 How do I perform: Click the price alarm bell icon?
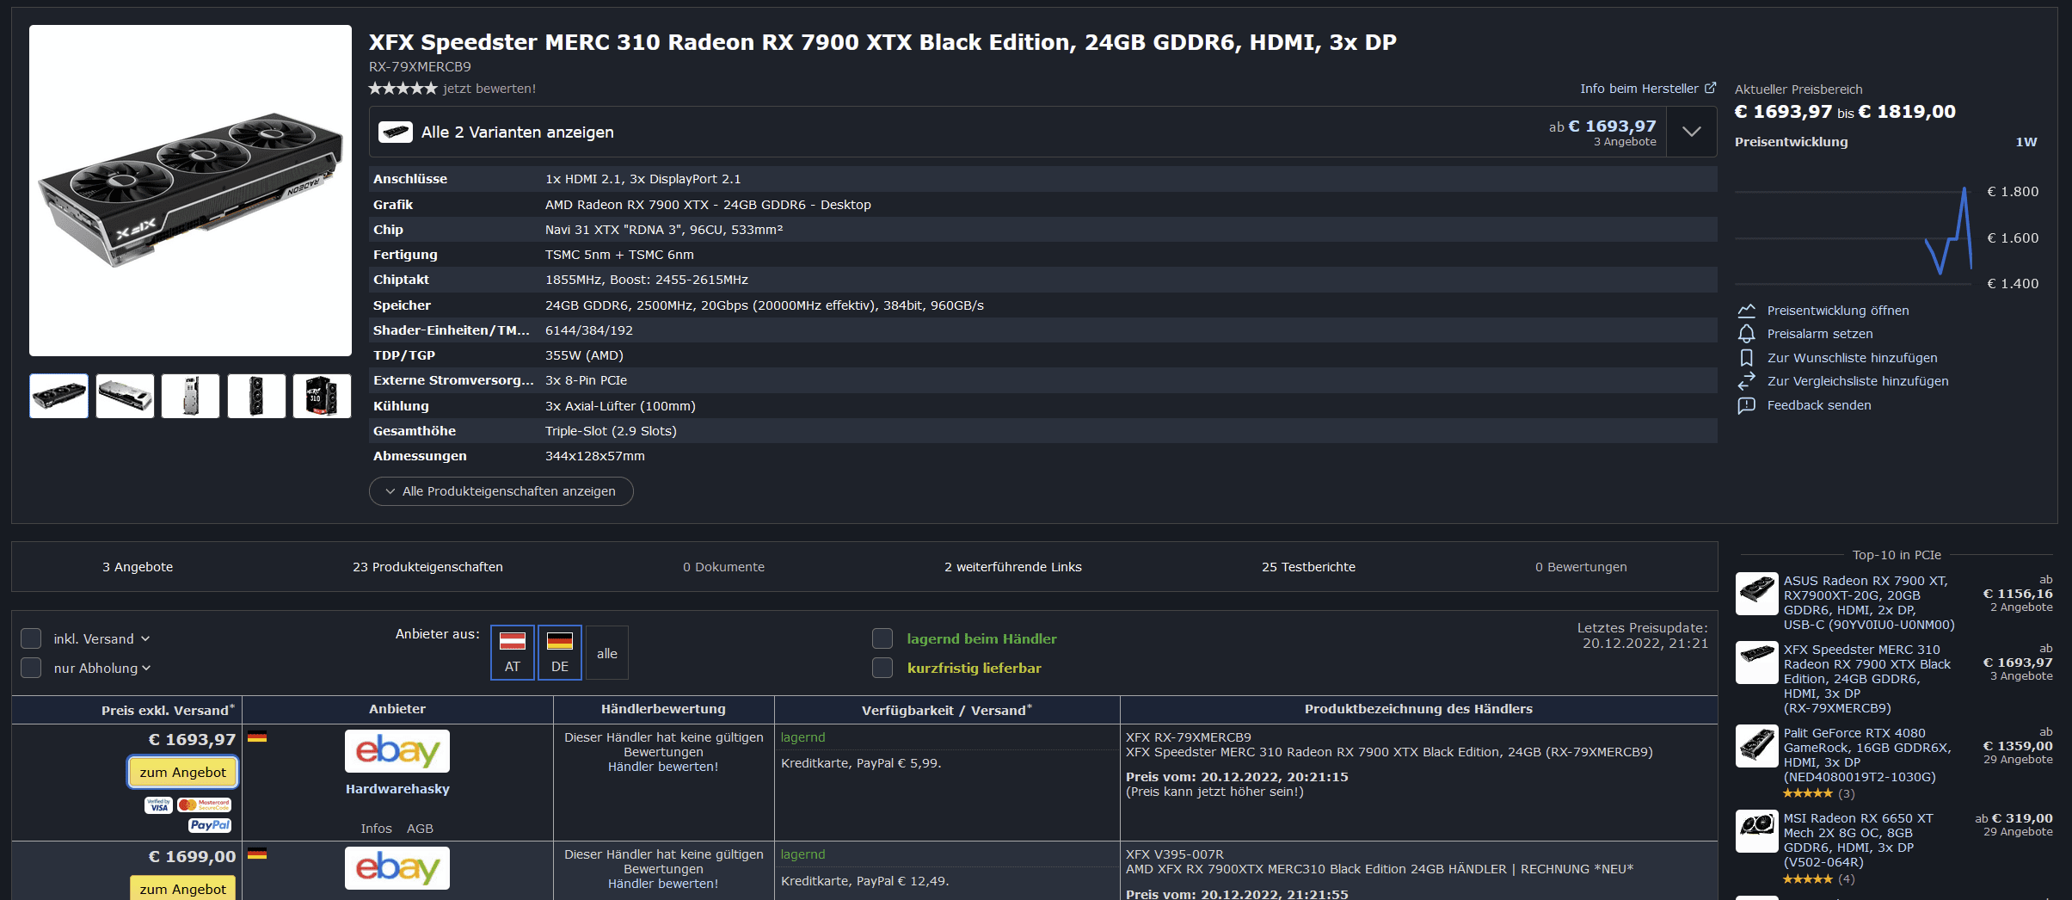click(x=1746, y=334)
